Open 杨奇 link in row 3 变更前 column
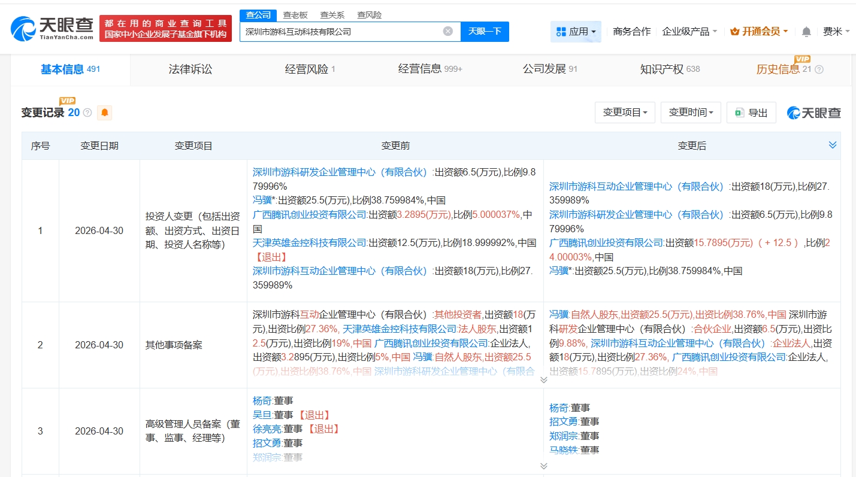Viewport: 856px width, 477px height. coord(262,400)
